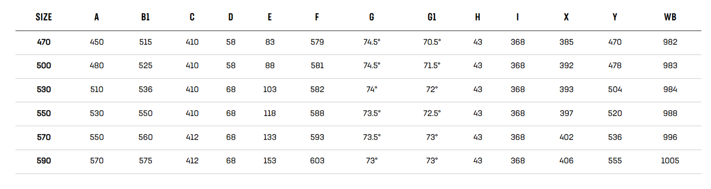Select the 385 value in column X

pyautogui.click(x=566, y=42)
